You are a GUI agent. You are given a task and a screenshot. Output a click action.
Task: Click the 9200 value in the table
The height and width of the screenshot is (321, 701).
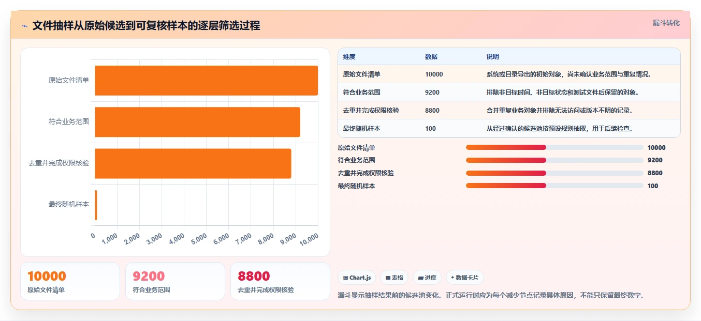click(x=432, y=93)
